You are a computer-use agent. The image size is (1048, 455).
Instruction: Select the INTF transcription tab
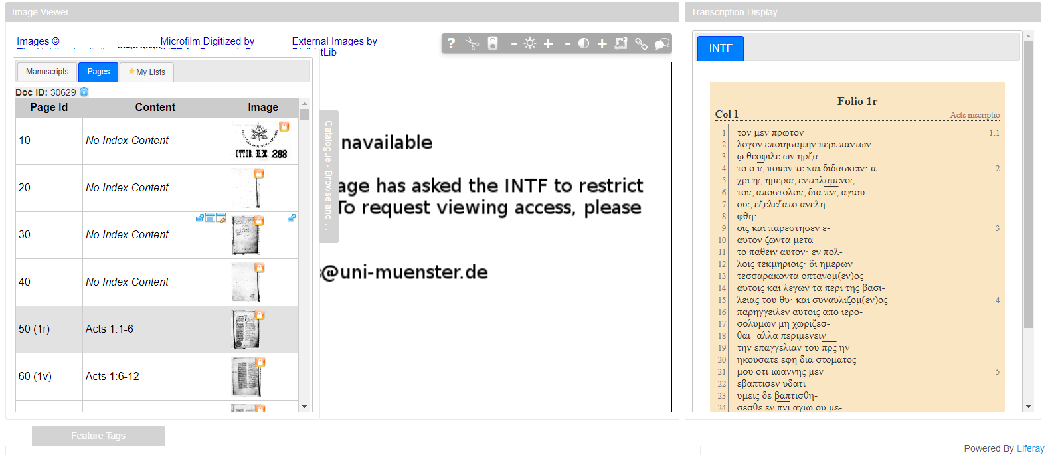(x=720, y=48)
